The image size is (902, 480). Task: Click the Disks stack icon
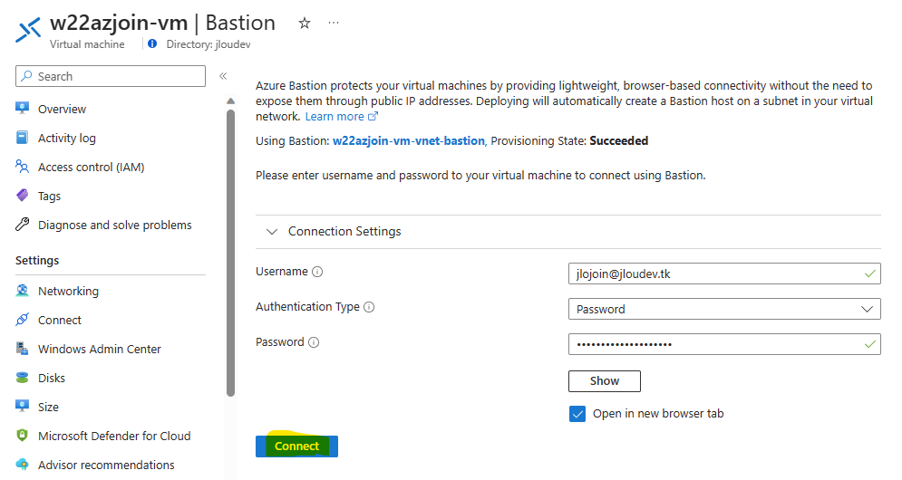click(23, 378)
